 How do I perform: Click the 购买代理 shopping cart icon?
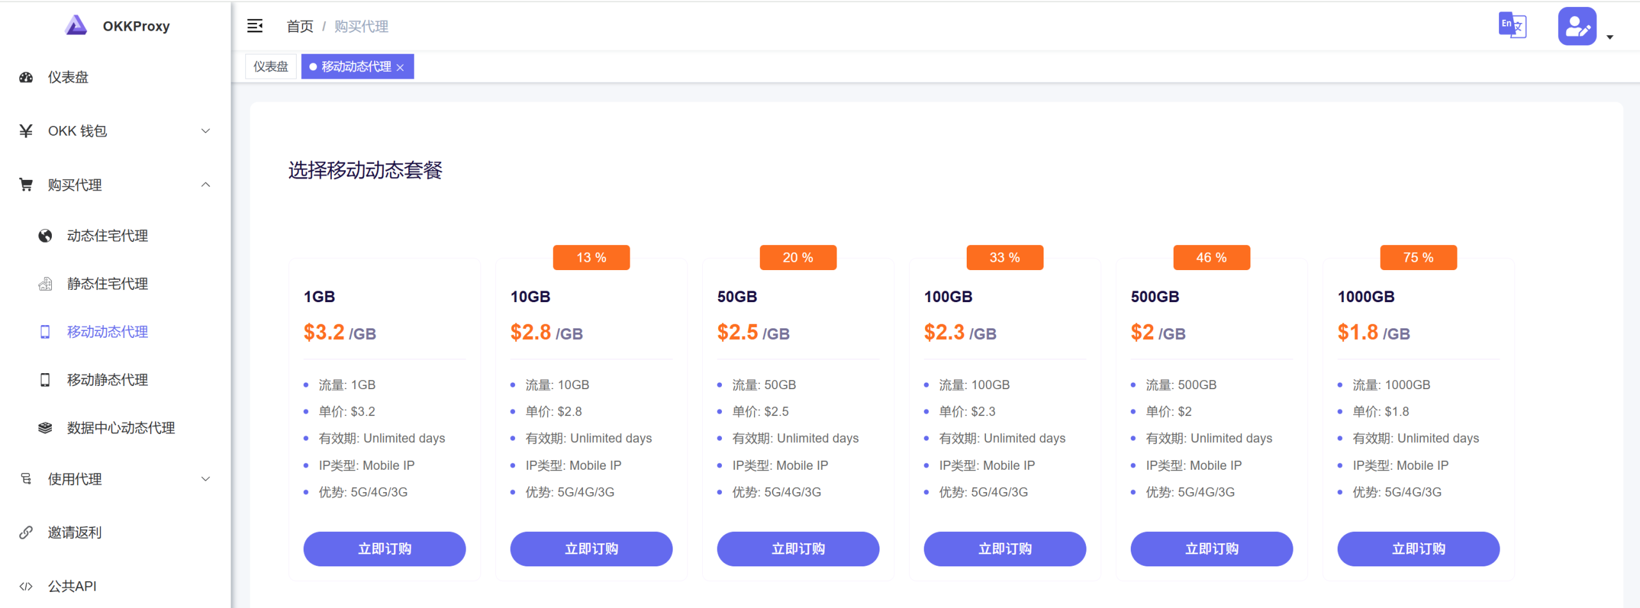[x=26, y=184]
